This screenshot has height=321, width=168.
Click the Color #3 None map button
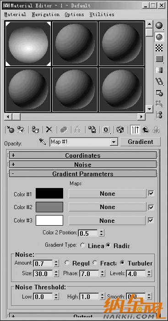107,221
